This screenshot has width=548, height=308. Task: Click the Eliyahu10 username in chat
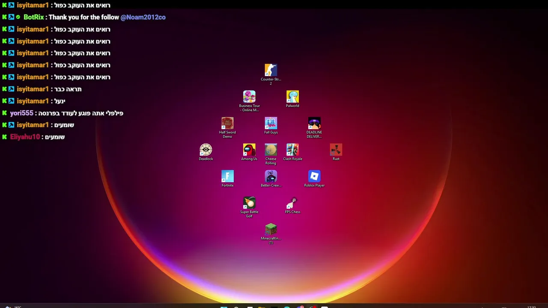coord(25,137)
